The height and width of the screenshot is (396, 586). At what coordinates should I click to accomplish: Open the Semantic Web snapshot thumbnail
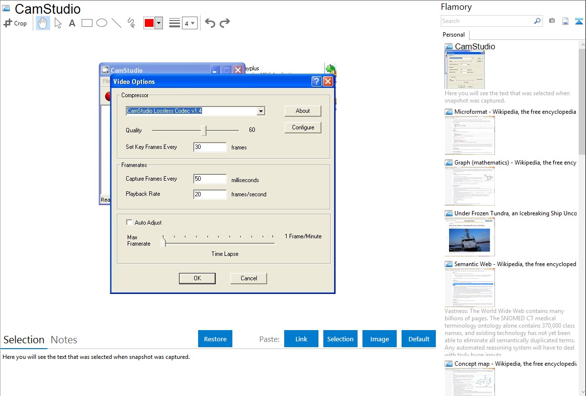click(470, 288)
